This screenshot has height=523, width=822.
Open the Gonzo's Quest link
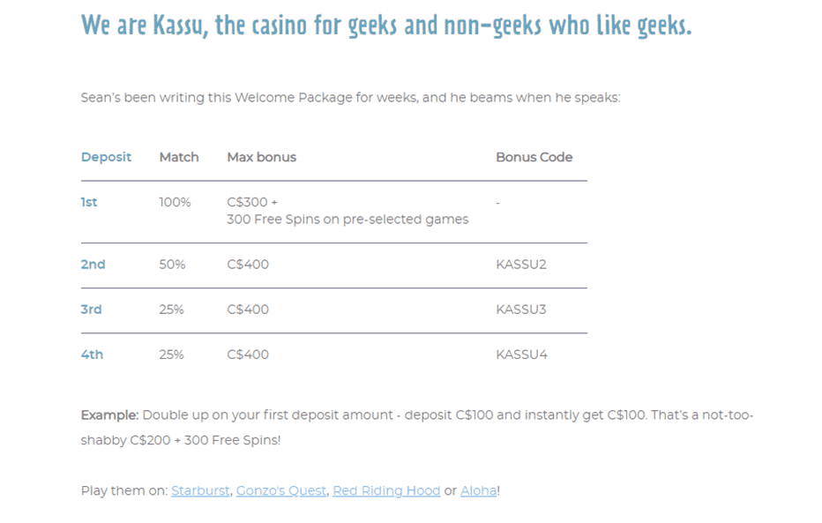click(281, 490)
